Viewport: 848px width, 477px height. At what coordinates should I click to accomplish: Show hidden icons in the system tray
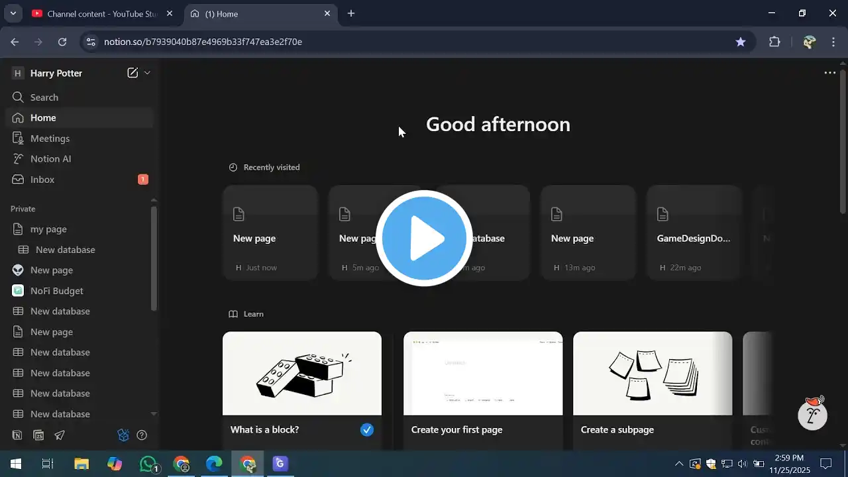tap(678, 464)
